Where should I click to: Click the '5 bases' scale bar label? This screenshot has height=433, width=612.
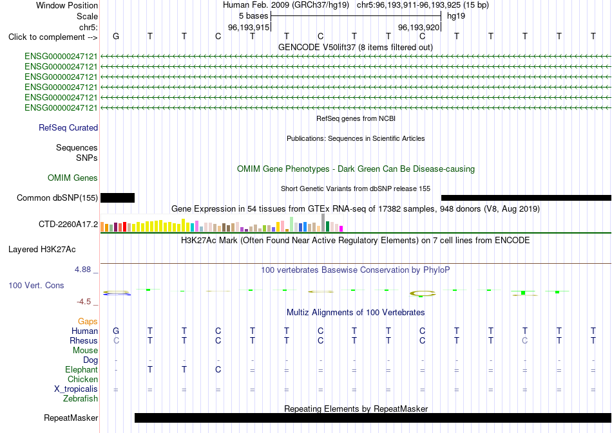tap(254, 16)
